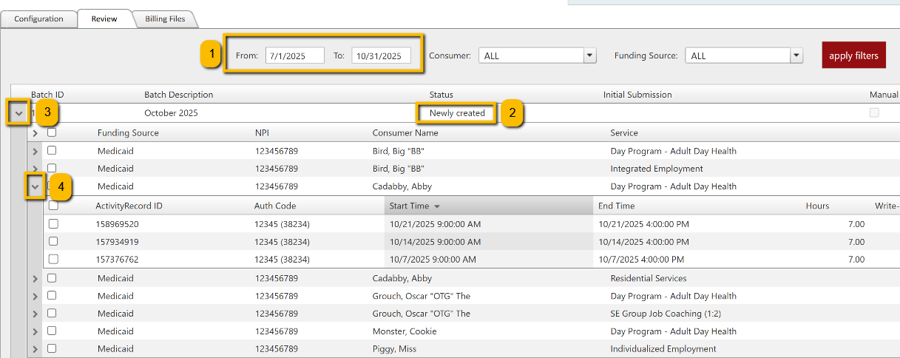Collapse Cadabby, Abby Day Program row

tap(35, 187)
